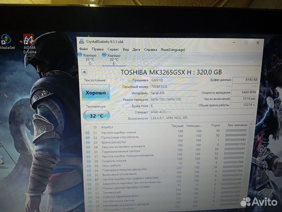Viewport: 282px width, 212px height.
Task: Click the previous disk arrow button
Action: (84, 72)
